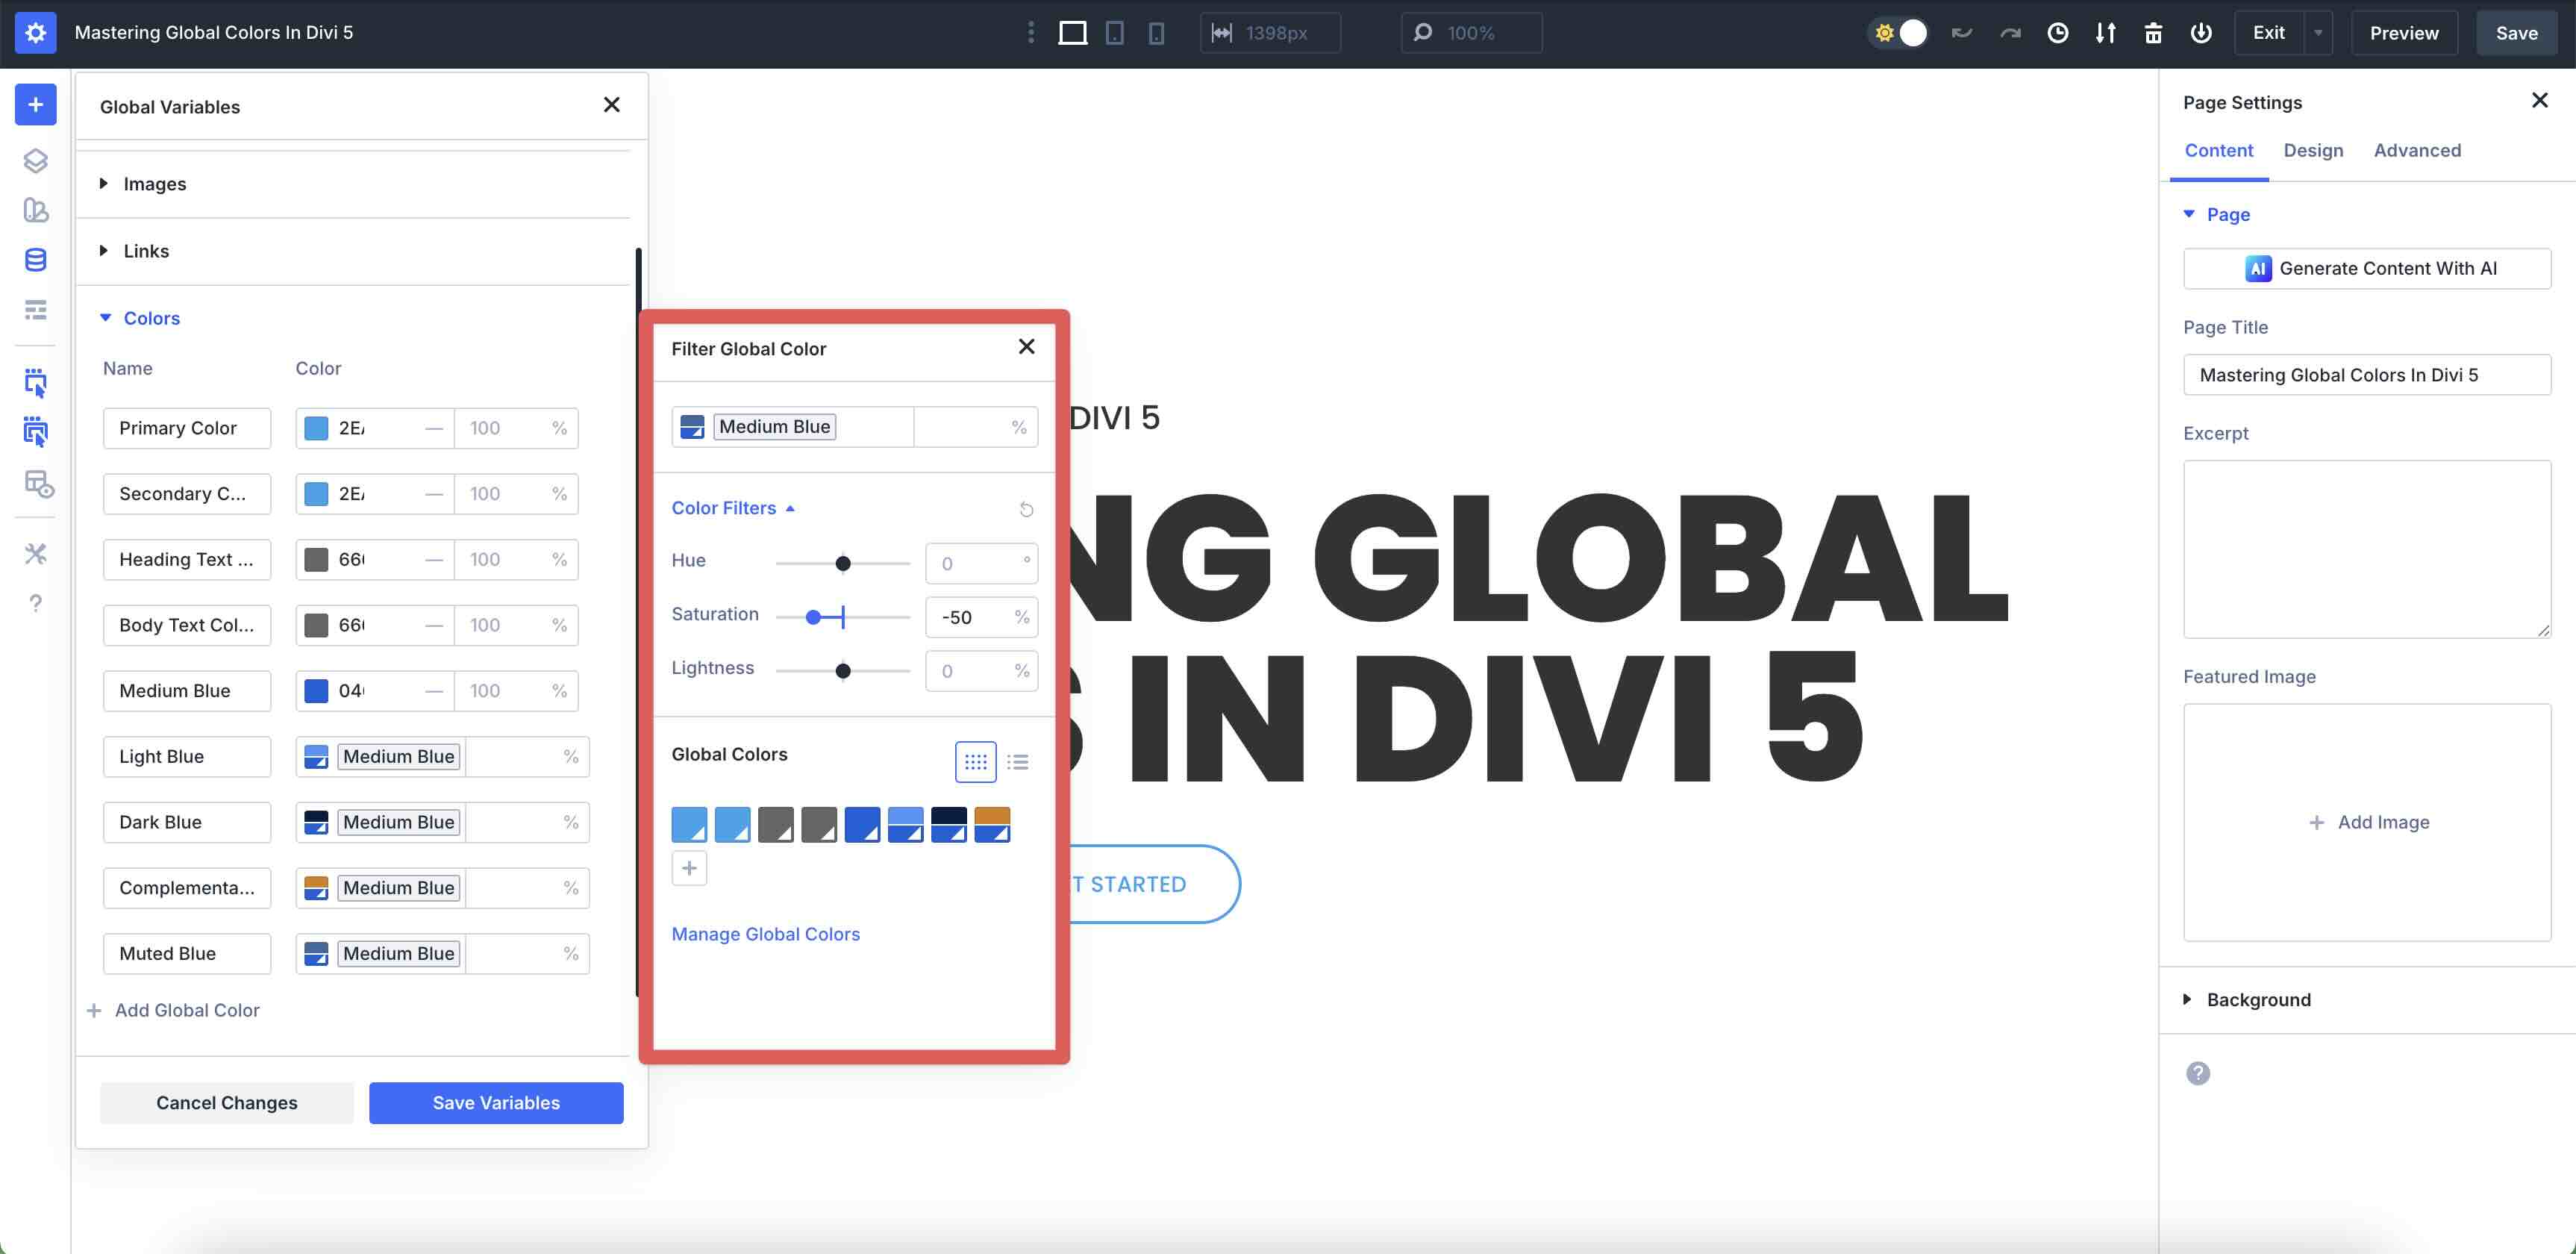Switch Global Colors to grid view
The width and height of the screenshot is (2576, 1254).
pyautogui.click(x=975, y=762)
